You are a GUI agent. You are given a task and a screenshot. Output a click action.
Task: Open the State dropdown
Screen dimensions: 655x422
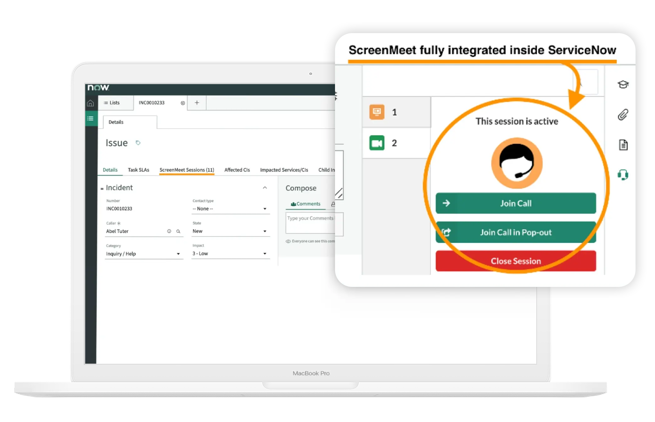(x=230, y=231)
